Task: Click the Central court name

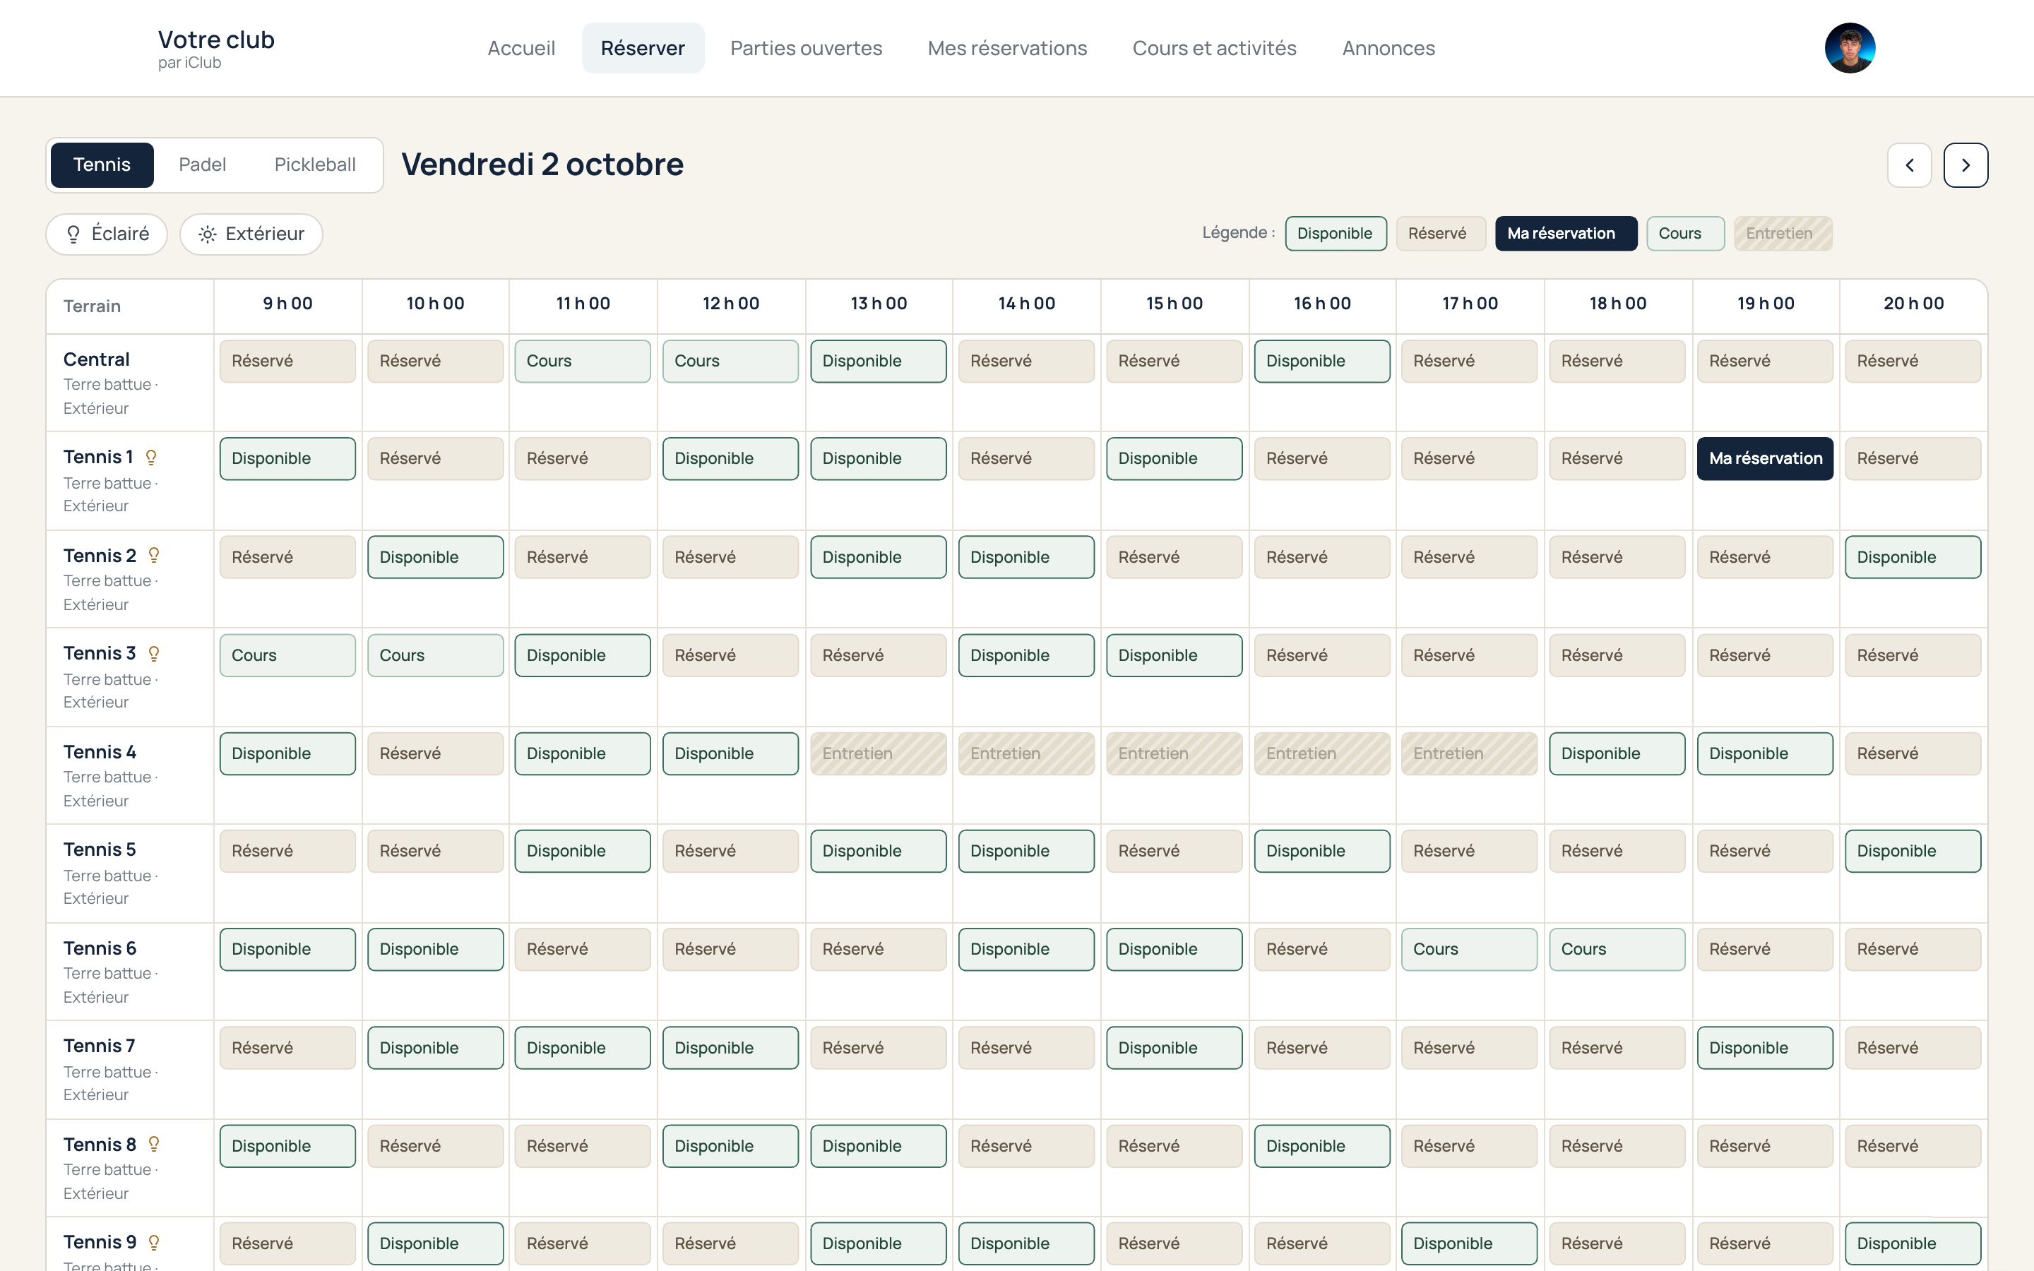Action: click(97, 360)
